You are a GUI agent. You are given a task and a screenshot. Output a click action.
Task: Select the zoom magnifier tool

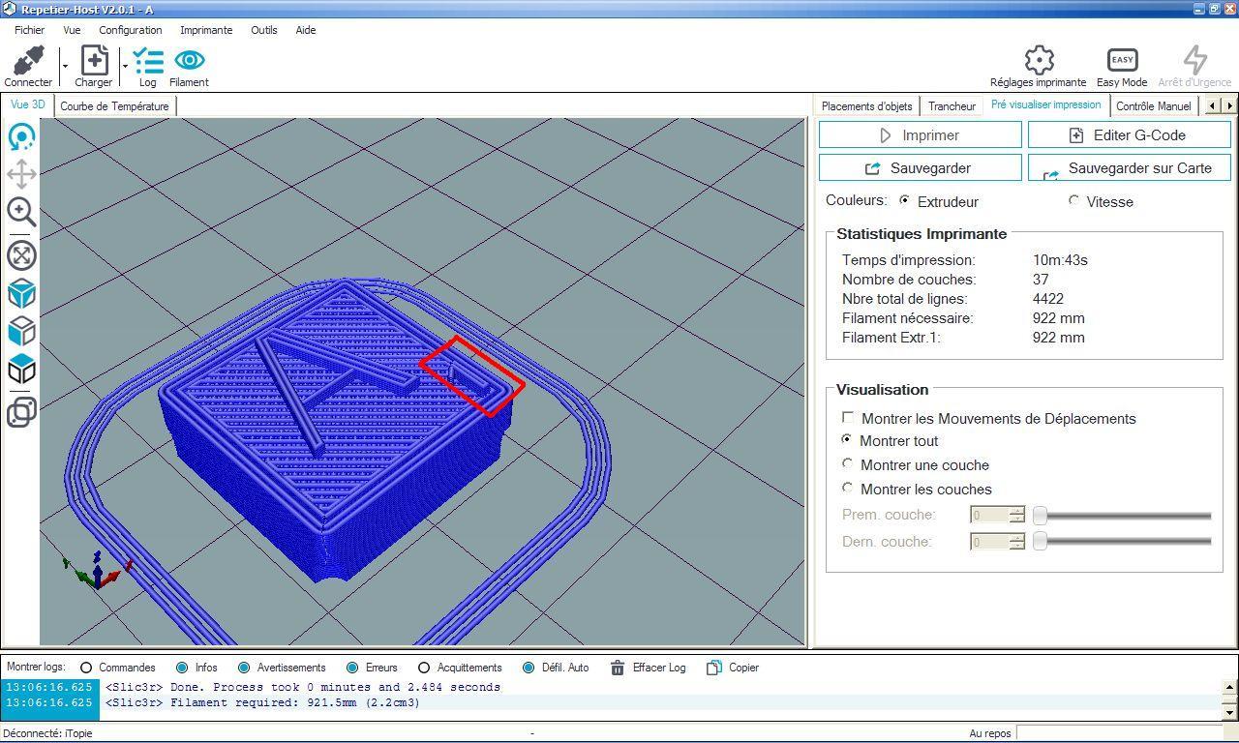[x=21, y=212]
